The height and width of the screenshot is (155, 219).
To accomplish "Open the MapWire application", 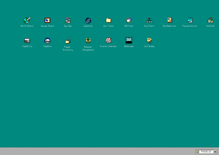I will pyautogui.click(x=47, y=41).
